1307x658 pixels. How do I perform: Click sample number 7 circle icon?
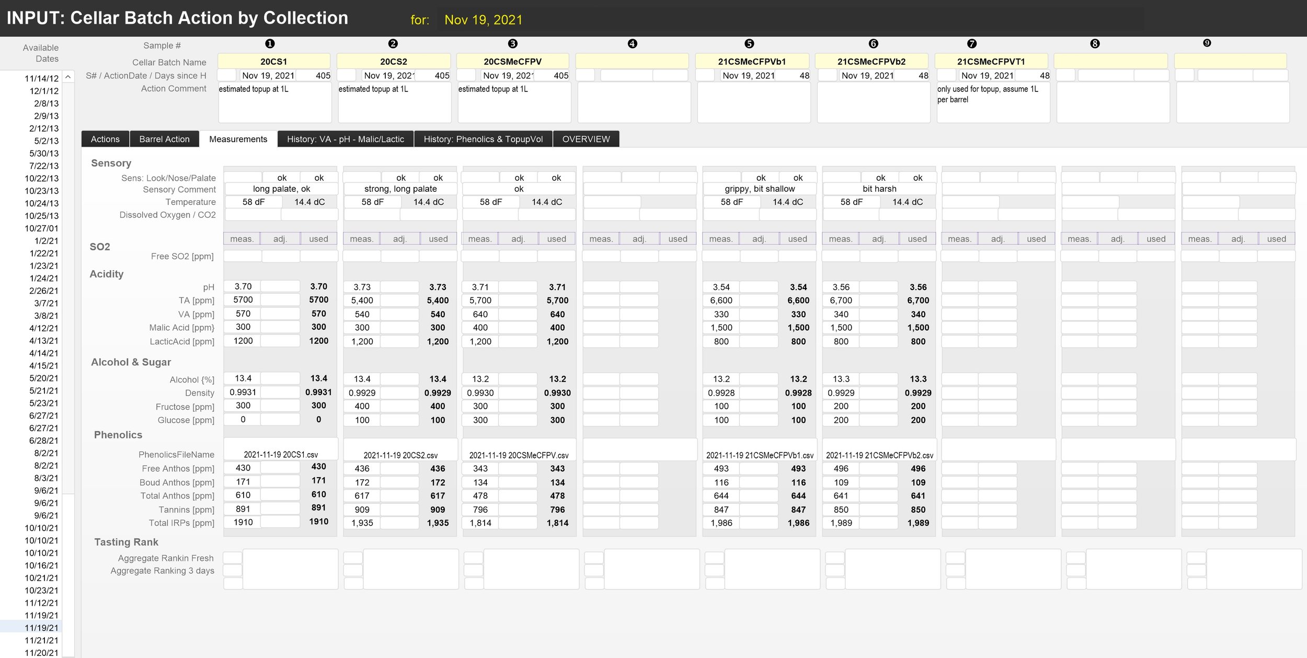click(x=972, y=44)
